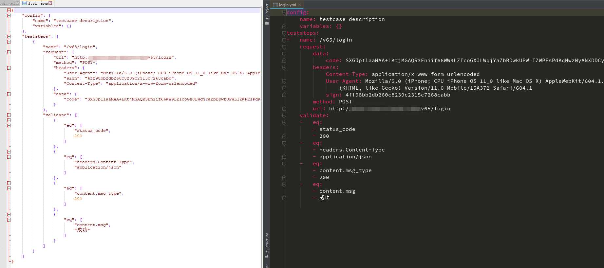Click "成功" string in login.json
The height and width of the screenshot is (268, 604).
(82, 230)
